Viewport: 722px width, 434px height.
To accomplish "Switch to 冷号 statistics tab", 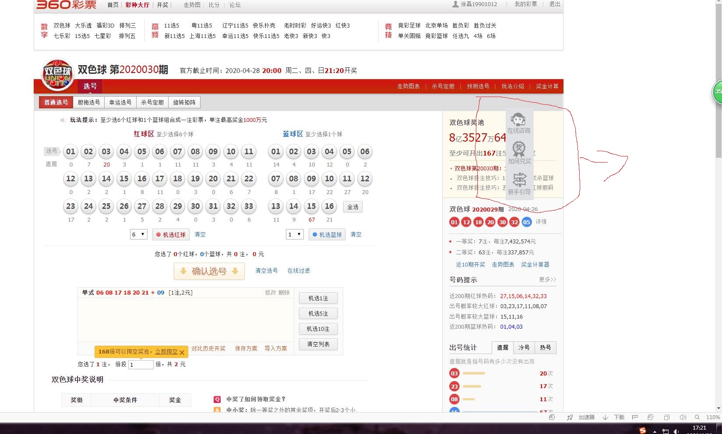I will click(x=524, y=348).
